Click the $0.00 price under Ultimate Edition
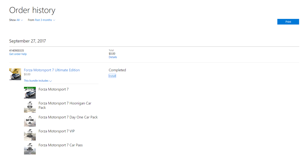This screenshot has height=162, width=307. [27, 74]
